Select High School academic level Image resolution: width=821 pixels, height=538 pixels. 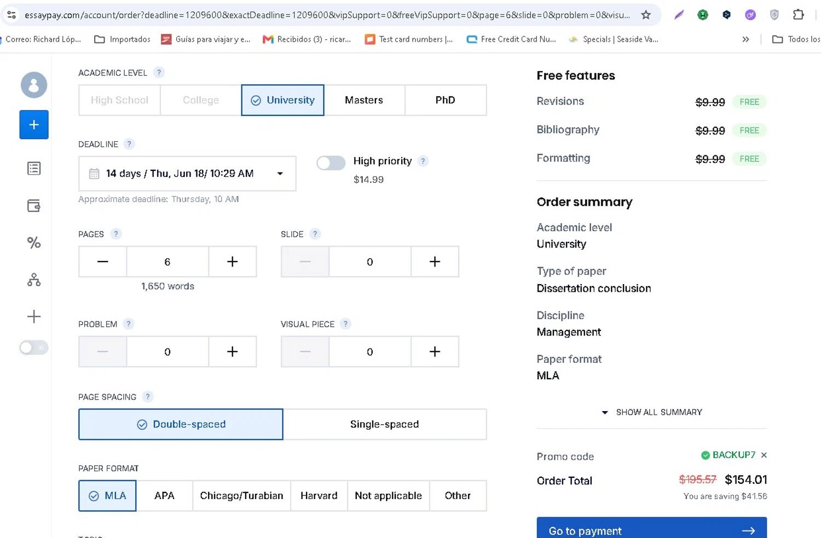point(119,100)
